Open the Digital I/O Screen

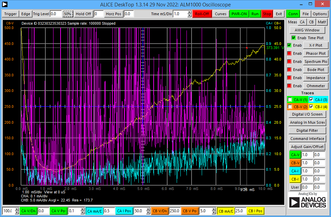(x=307, y=114)
